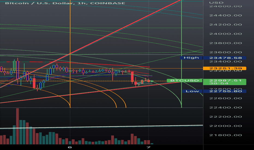Click the date label 6 on time axis
254x150 pixels.
tap(70, 147)
